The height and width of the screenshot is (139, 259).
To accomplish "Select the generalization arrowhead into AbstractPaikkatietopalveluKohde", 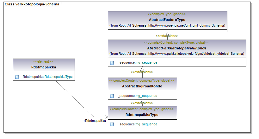I will click(x=142, y=68).
